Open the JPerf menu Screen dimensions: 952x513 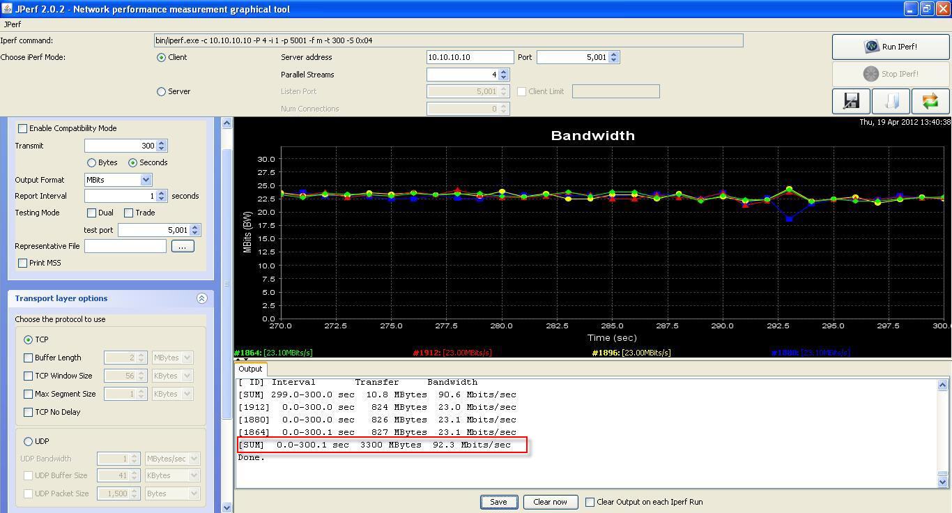point(13,24)
